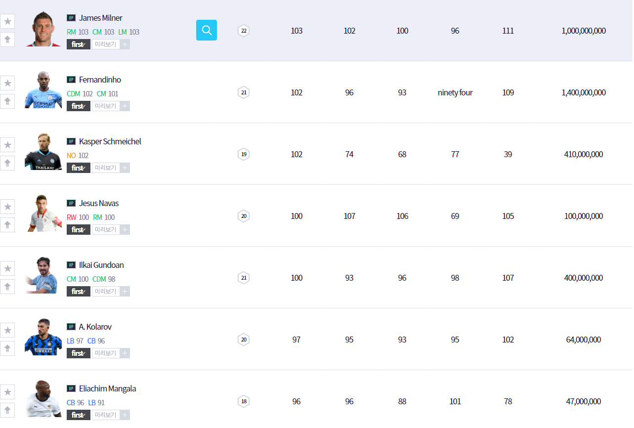Screen dimensions: 634x428
Task: Click A. Kolarov's player portrait
Action: tap(43, 338)
